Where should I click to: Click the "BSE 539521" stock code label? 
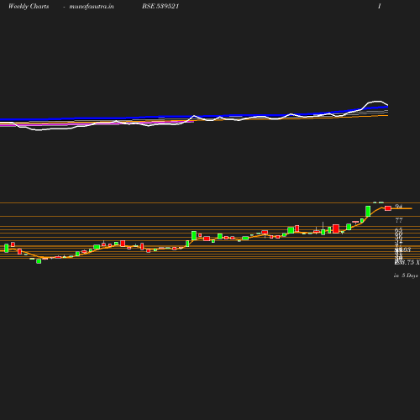(160, 6)
